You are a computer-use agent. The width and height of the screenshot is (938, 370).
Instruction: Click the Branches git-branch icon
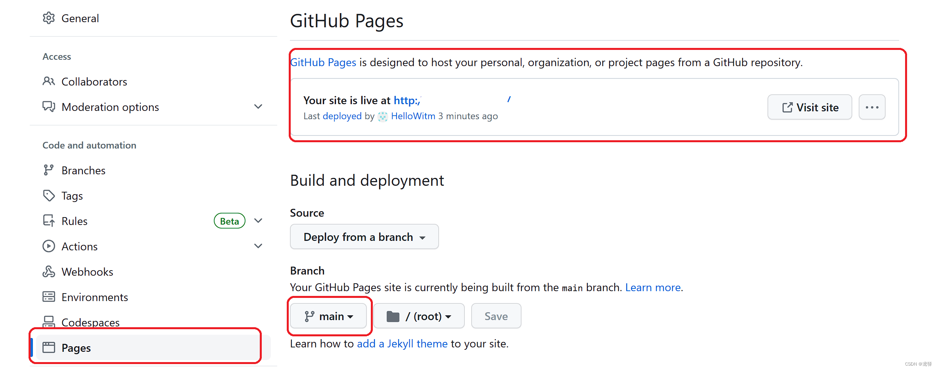[48, 170]
